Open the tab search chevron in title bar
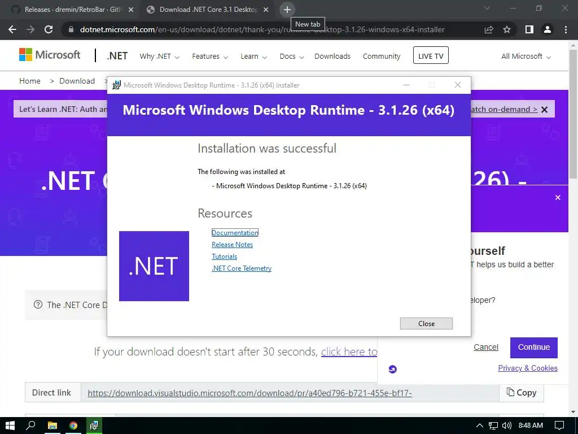 click(x=487, y=8)
